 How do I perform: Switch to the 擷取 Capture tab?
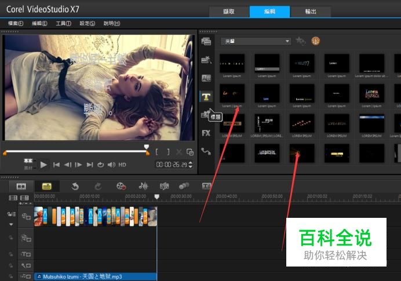pyautogui.click(x=229, y=12)
